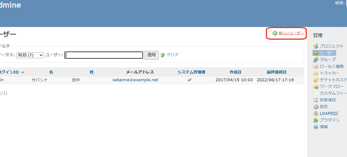The height and width of the screenshot is (157, 347).
Task: Click the sort arrow next to ログインID
Action: [x=23, y=72]
